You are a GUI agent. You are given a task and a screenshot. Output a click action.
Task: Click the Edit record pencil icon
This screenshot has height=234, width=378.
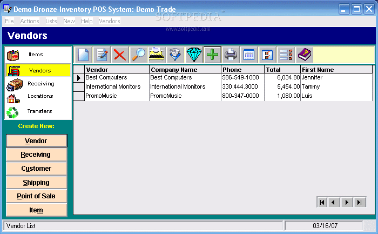coord(102,55)
